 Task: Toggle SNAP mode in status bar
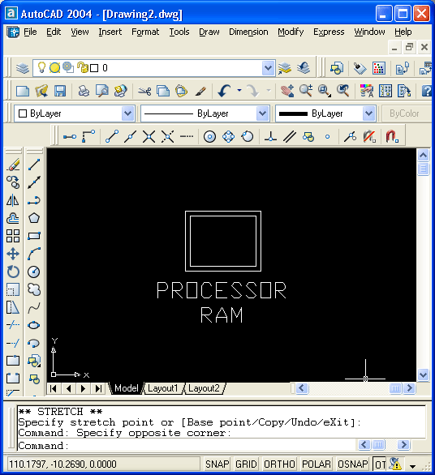pos(217,464)
